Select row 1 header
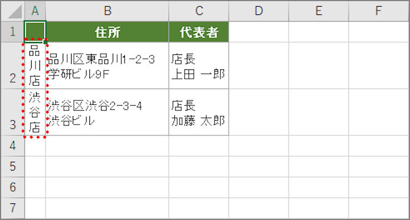Screen dimensions: 410x220 tap(13, 32)
